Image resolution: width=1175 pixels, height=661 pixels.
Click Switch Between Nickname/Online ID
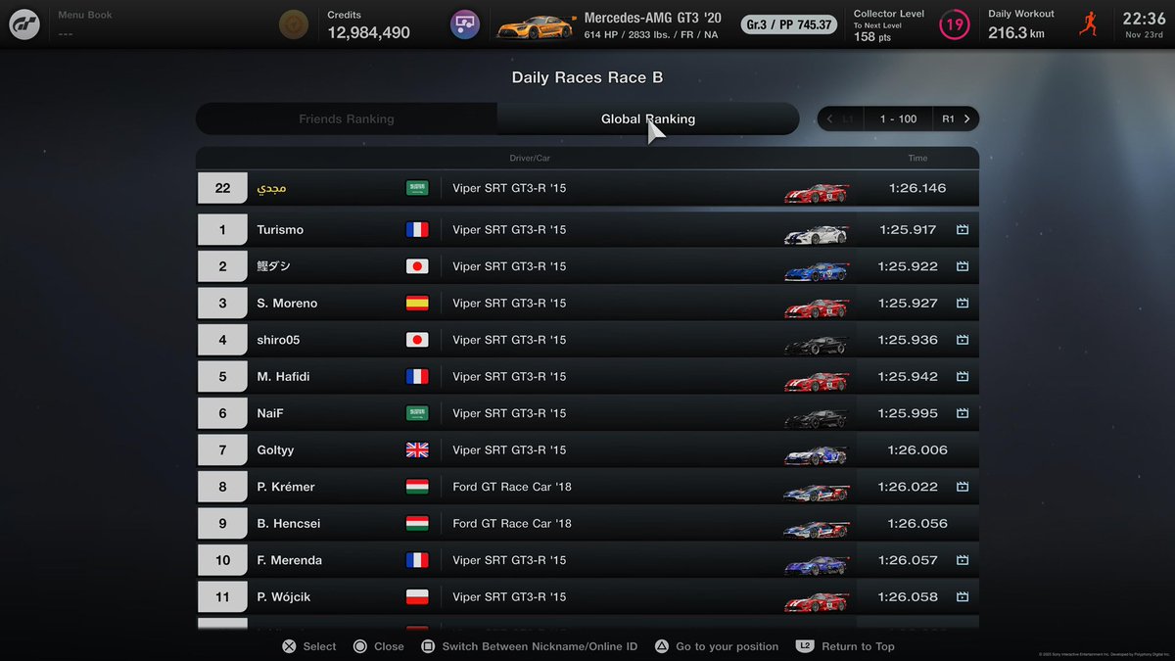click(529, 646)
